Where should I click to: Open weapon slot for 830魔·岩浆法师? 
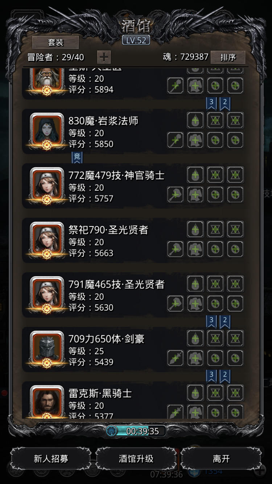point(176,140)
